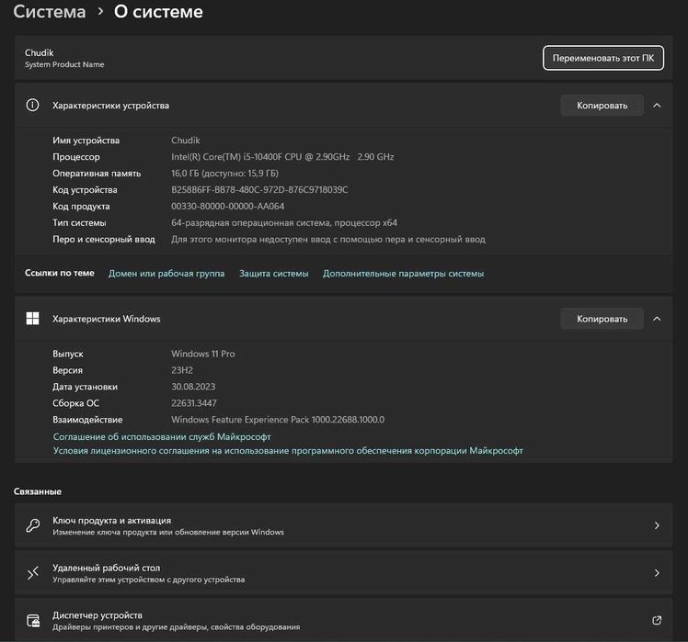Click the Перо и сенсорный ввод label
Screen dimensions: 688x642
(x=104, y=240)
